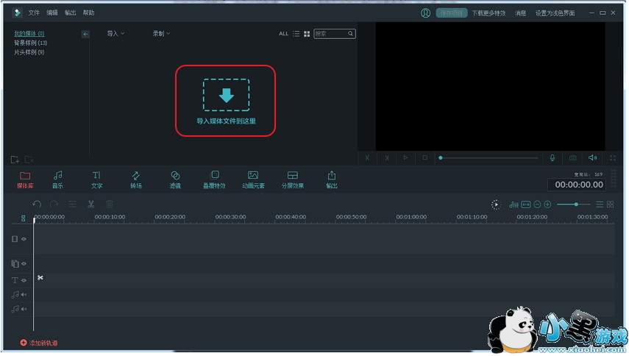Open the 编辑 (Edit) menu
This screenshot has height=356, width=629.
click(x=51, y=13)
